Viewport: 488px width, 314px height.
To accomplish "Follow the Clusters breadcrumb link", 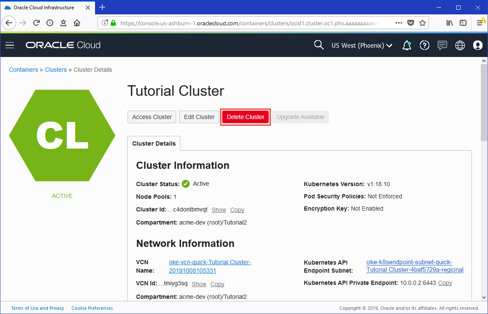I will pos(56,70).
